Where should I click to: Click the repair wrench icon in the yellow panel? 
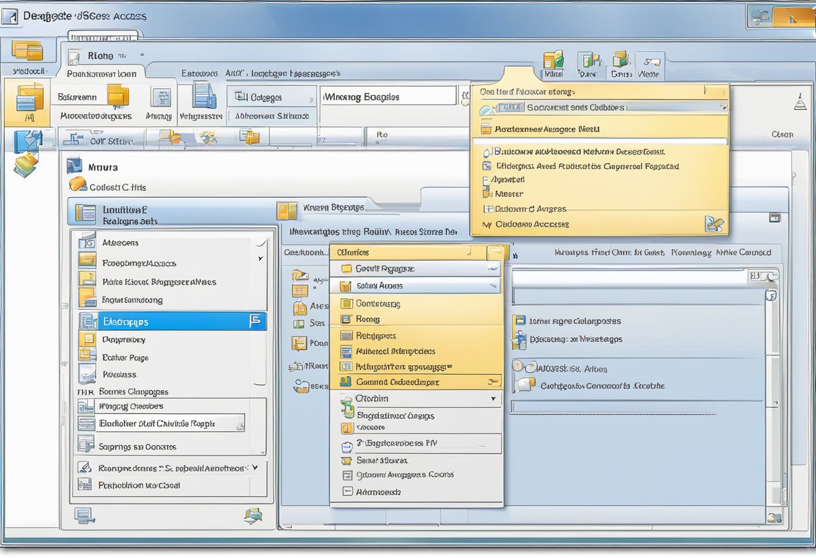pyautogui.click(x=713, y=223)
